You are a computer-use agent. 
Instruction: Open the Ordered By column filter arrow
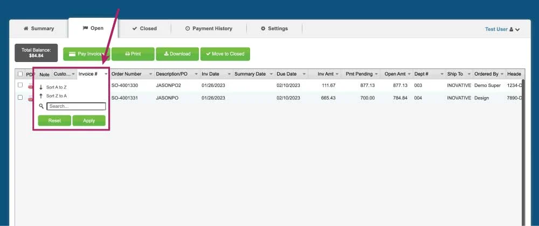pos(502,74)
